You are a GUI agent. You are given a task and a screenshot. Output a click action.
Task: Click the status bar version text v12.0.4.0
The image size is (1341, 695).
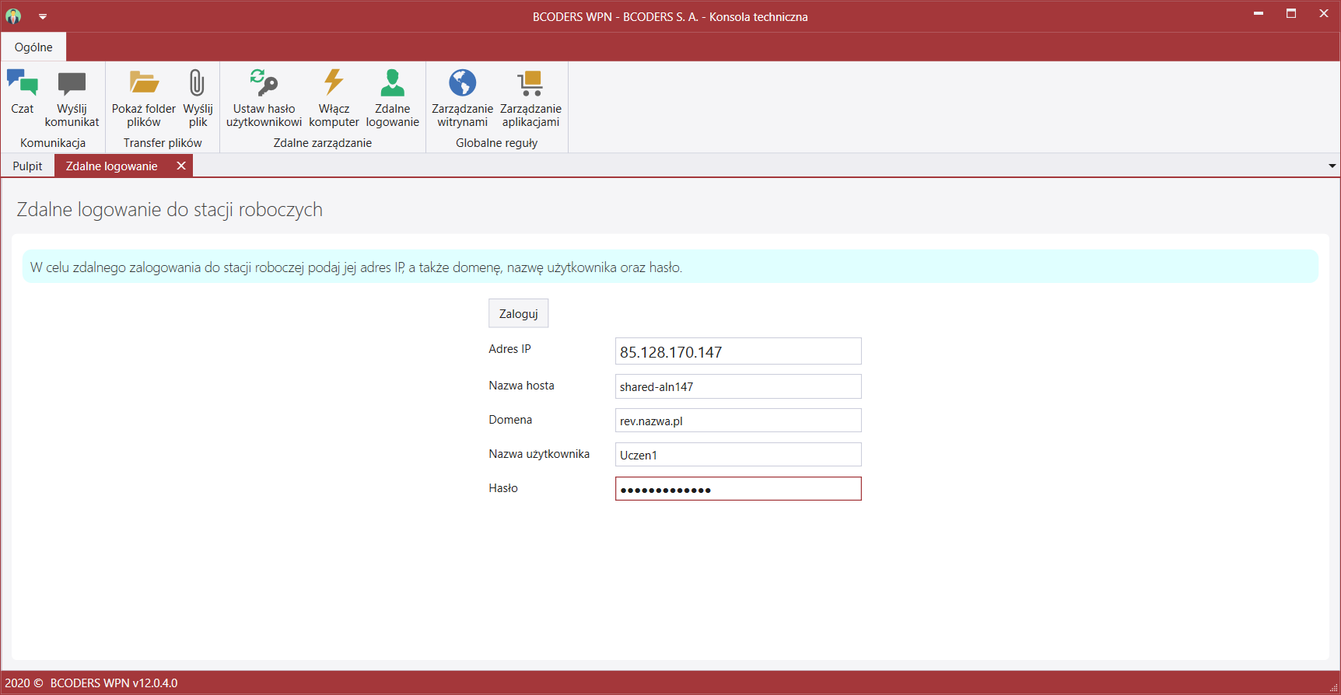[x=155, y=683]
